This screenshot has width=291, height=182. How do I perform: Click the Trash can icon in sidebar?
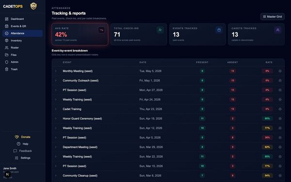click(x=7, y=69)
